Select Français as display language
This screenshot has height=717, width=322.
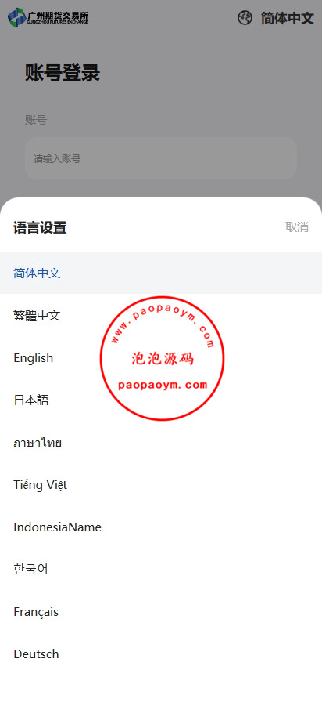[161, 612]
